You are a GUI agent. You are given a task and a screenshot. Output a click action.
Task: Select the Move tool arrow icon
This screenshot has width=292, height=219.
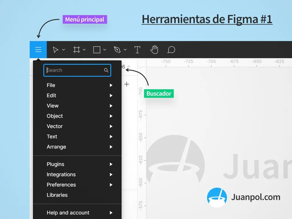coord(56,50)
